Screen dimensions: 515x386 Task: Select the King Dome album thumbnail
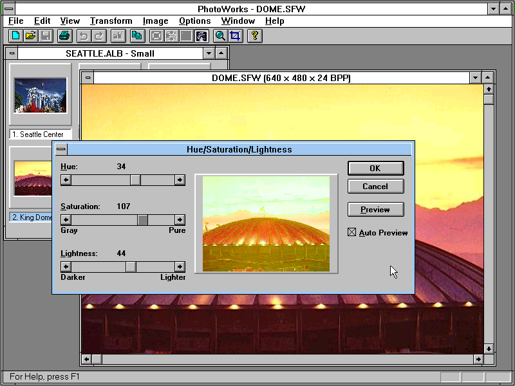33,178
